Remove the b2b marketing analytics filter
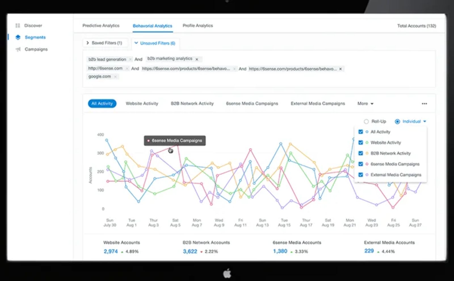Viewport: 454px width, 281px height. 197,59
